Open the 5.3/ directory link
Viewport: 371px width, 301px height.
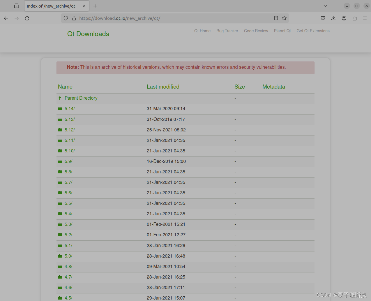(68, 224)
